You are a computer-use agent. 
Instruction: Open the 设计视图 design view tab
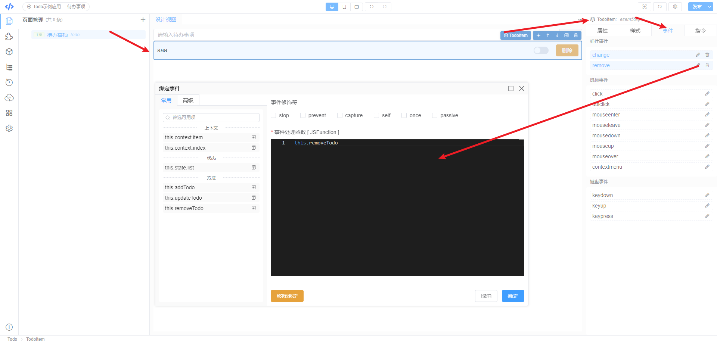pyautogui.click(x=166, y=19)
